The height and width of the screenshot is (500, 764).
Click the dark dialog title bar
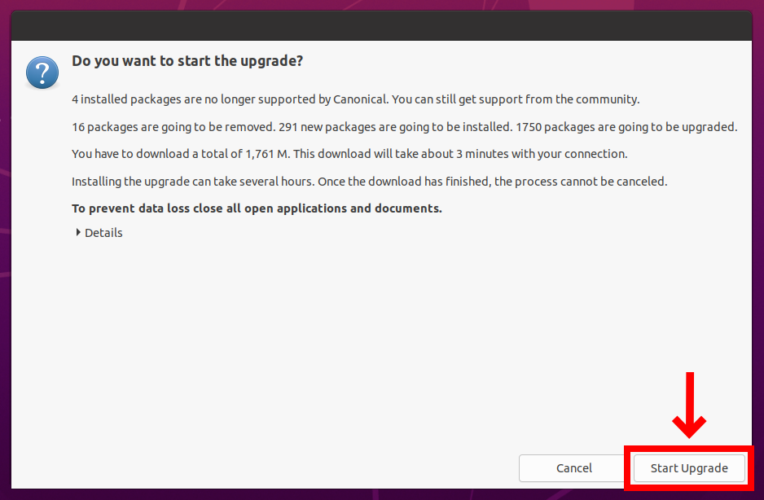(381, 25)
